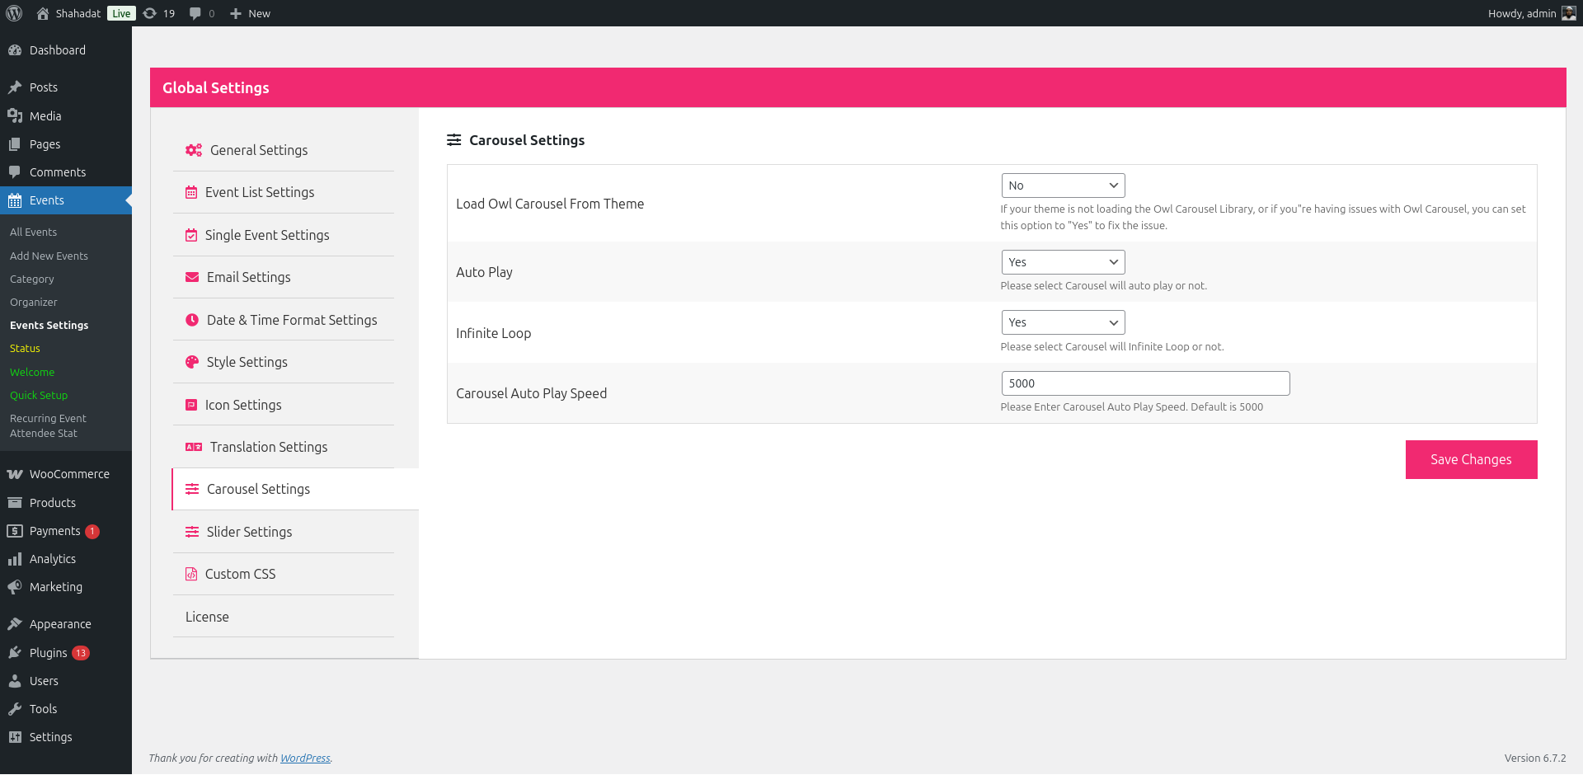
Task: Click the Pages icon in sidebar
Action: pos(15,144)
